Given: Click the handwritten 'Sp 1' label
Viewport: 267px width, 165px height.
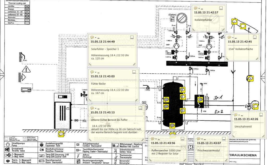Looking at the screenshot, I should [218, 97].
